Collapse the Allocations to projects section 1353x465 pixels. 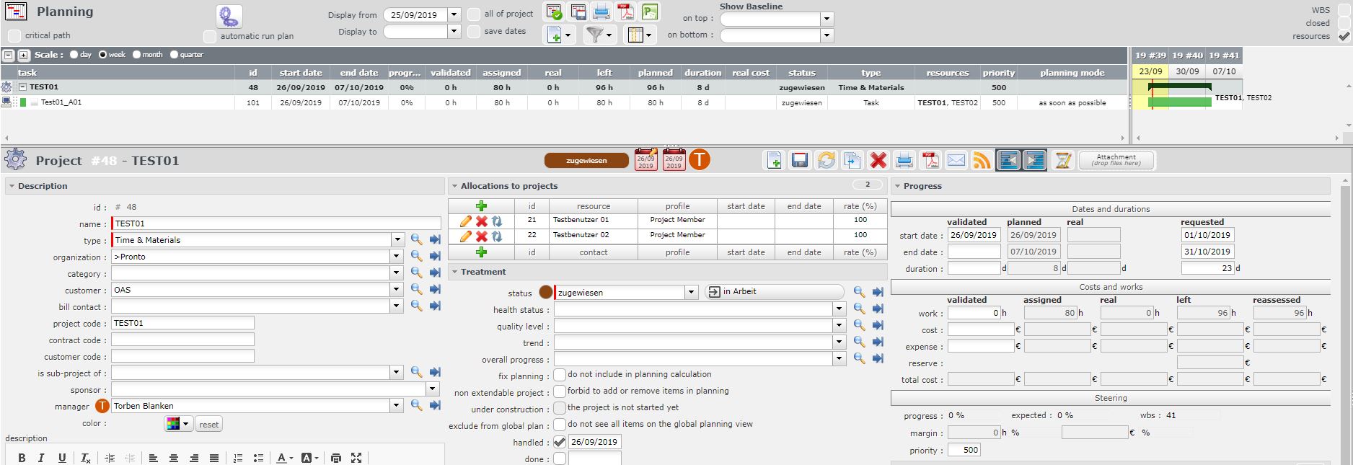(455, 186)
